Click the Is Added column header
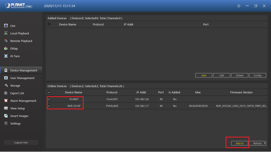 tap(174, 92)
